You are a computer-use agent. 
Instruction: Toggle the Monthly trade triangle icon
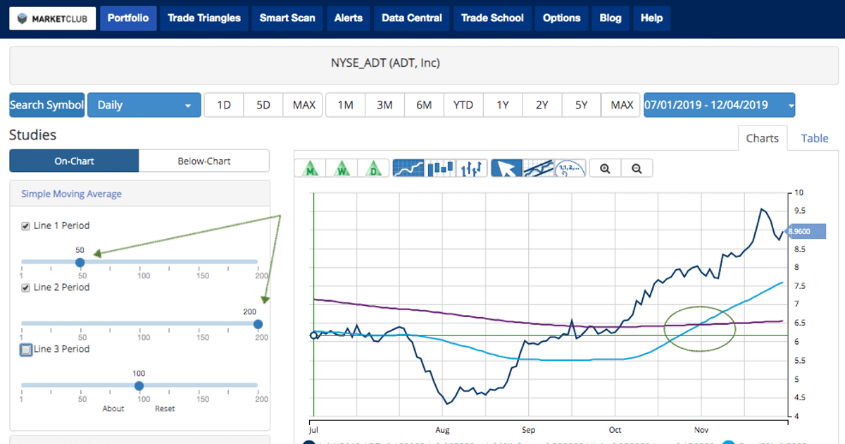311,168
